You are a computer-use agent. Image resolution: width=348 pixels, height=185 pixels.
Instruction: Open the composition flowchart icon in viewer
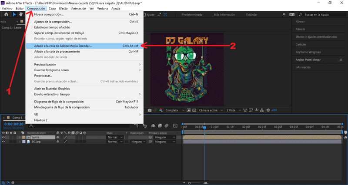coord(262,110)
